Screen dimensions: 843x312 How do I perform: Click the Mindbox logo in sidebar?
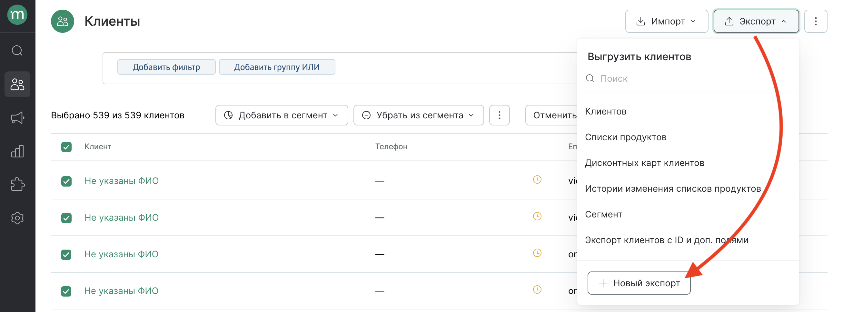(17, 15)
